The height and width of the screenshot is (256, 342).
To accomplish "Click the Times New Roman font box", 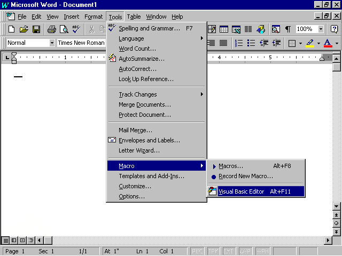I will pos(81,43).
